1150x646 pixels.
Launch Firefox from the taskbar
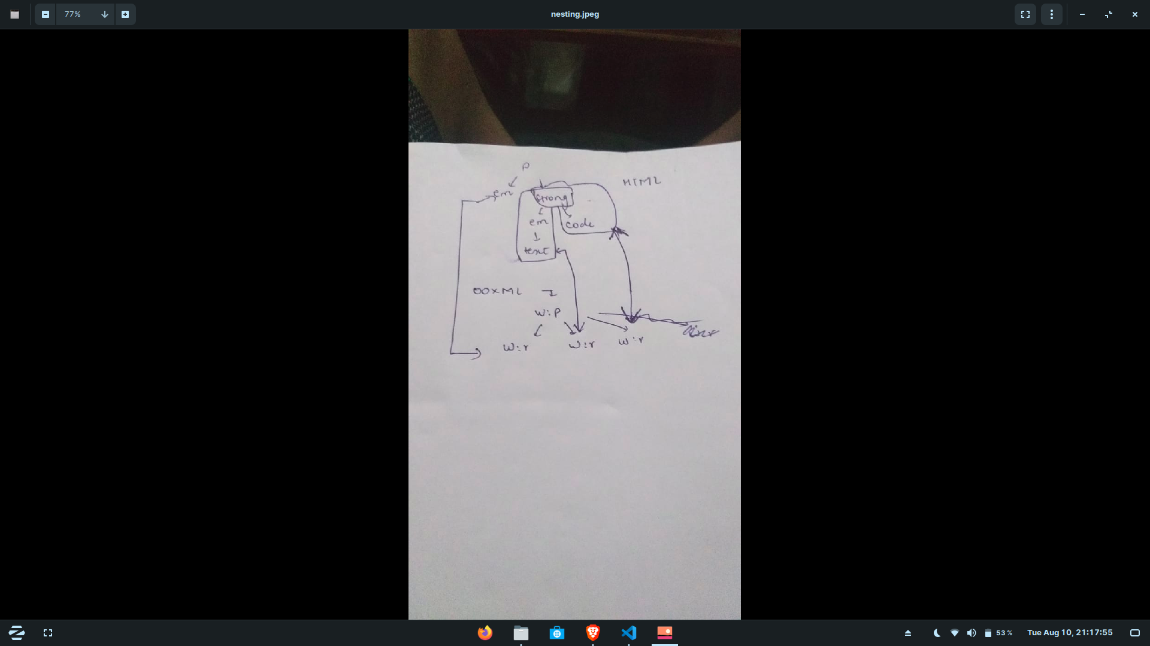pyautogui.click(x=485, y=632)
